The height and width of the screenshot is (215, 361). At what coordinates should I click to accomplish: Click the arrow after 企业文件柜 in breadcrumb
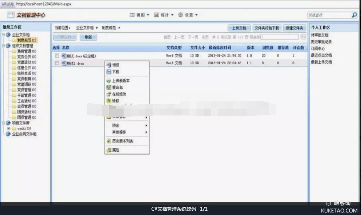(97, 28)
